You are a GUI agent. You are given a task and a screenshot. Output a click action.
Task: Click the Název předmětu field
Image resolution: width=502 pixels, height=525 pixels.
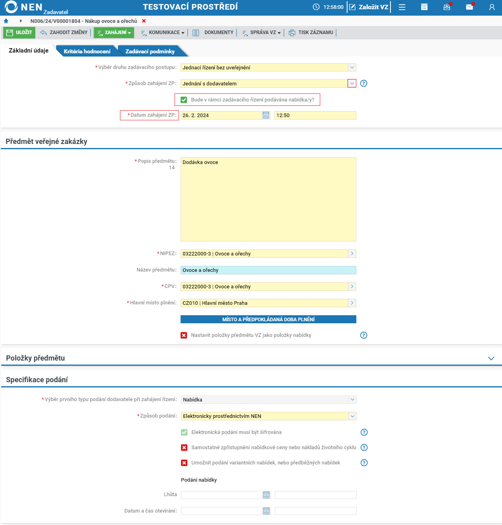click(268, 270)
